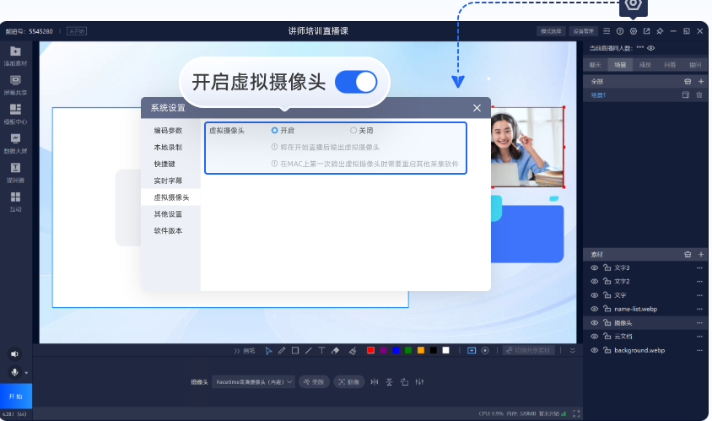The height and width of the screenshot is (421, 712).
Task: Open the camera device dropdown (FaceTime高清摄像头)
Action: tap(253, 382)
